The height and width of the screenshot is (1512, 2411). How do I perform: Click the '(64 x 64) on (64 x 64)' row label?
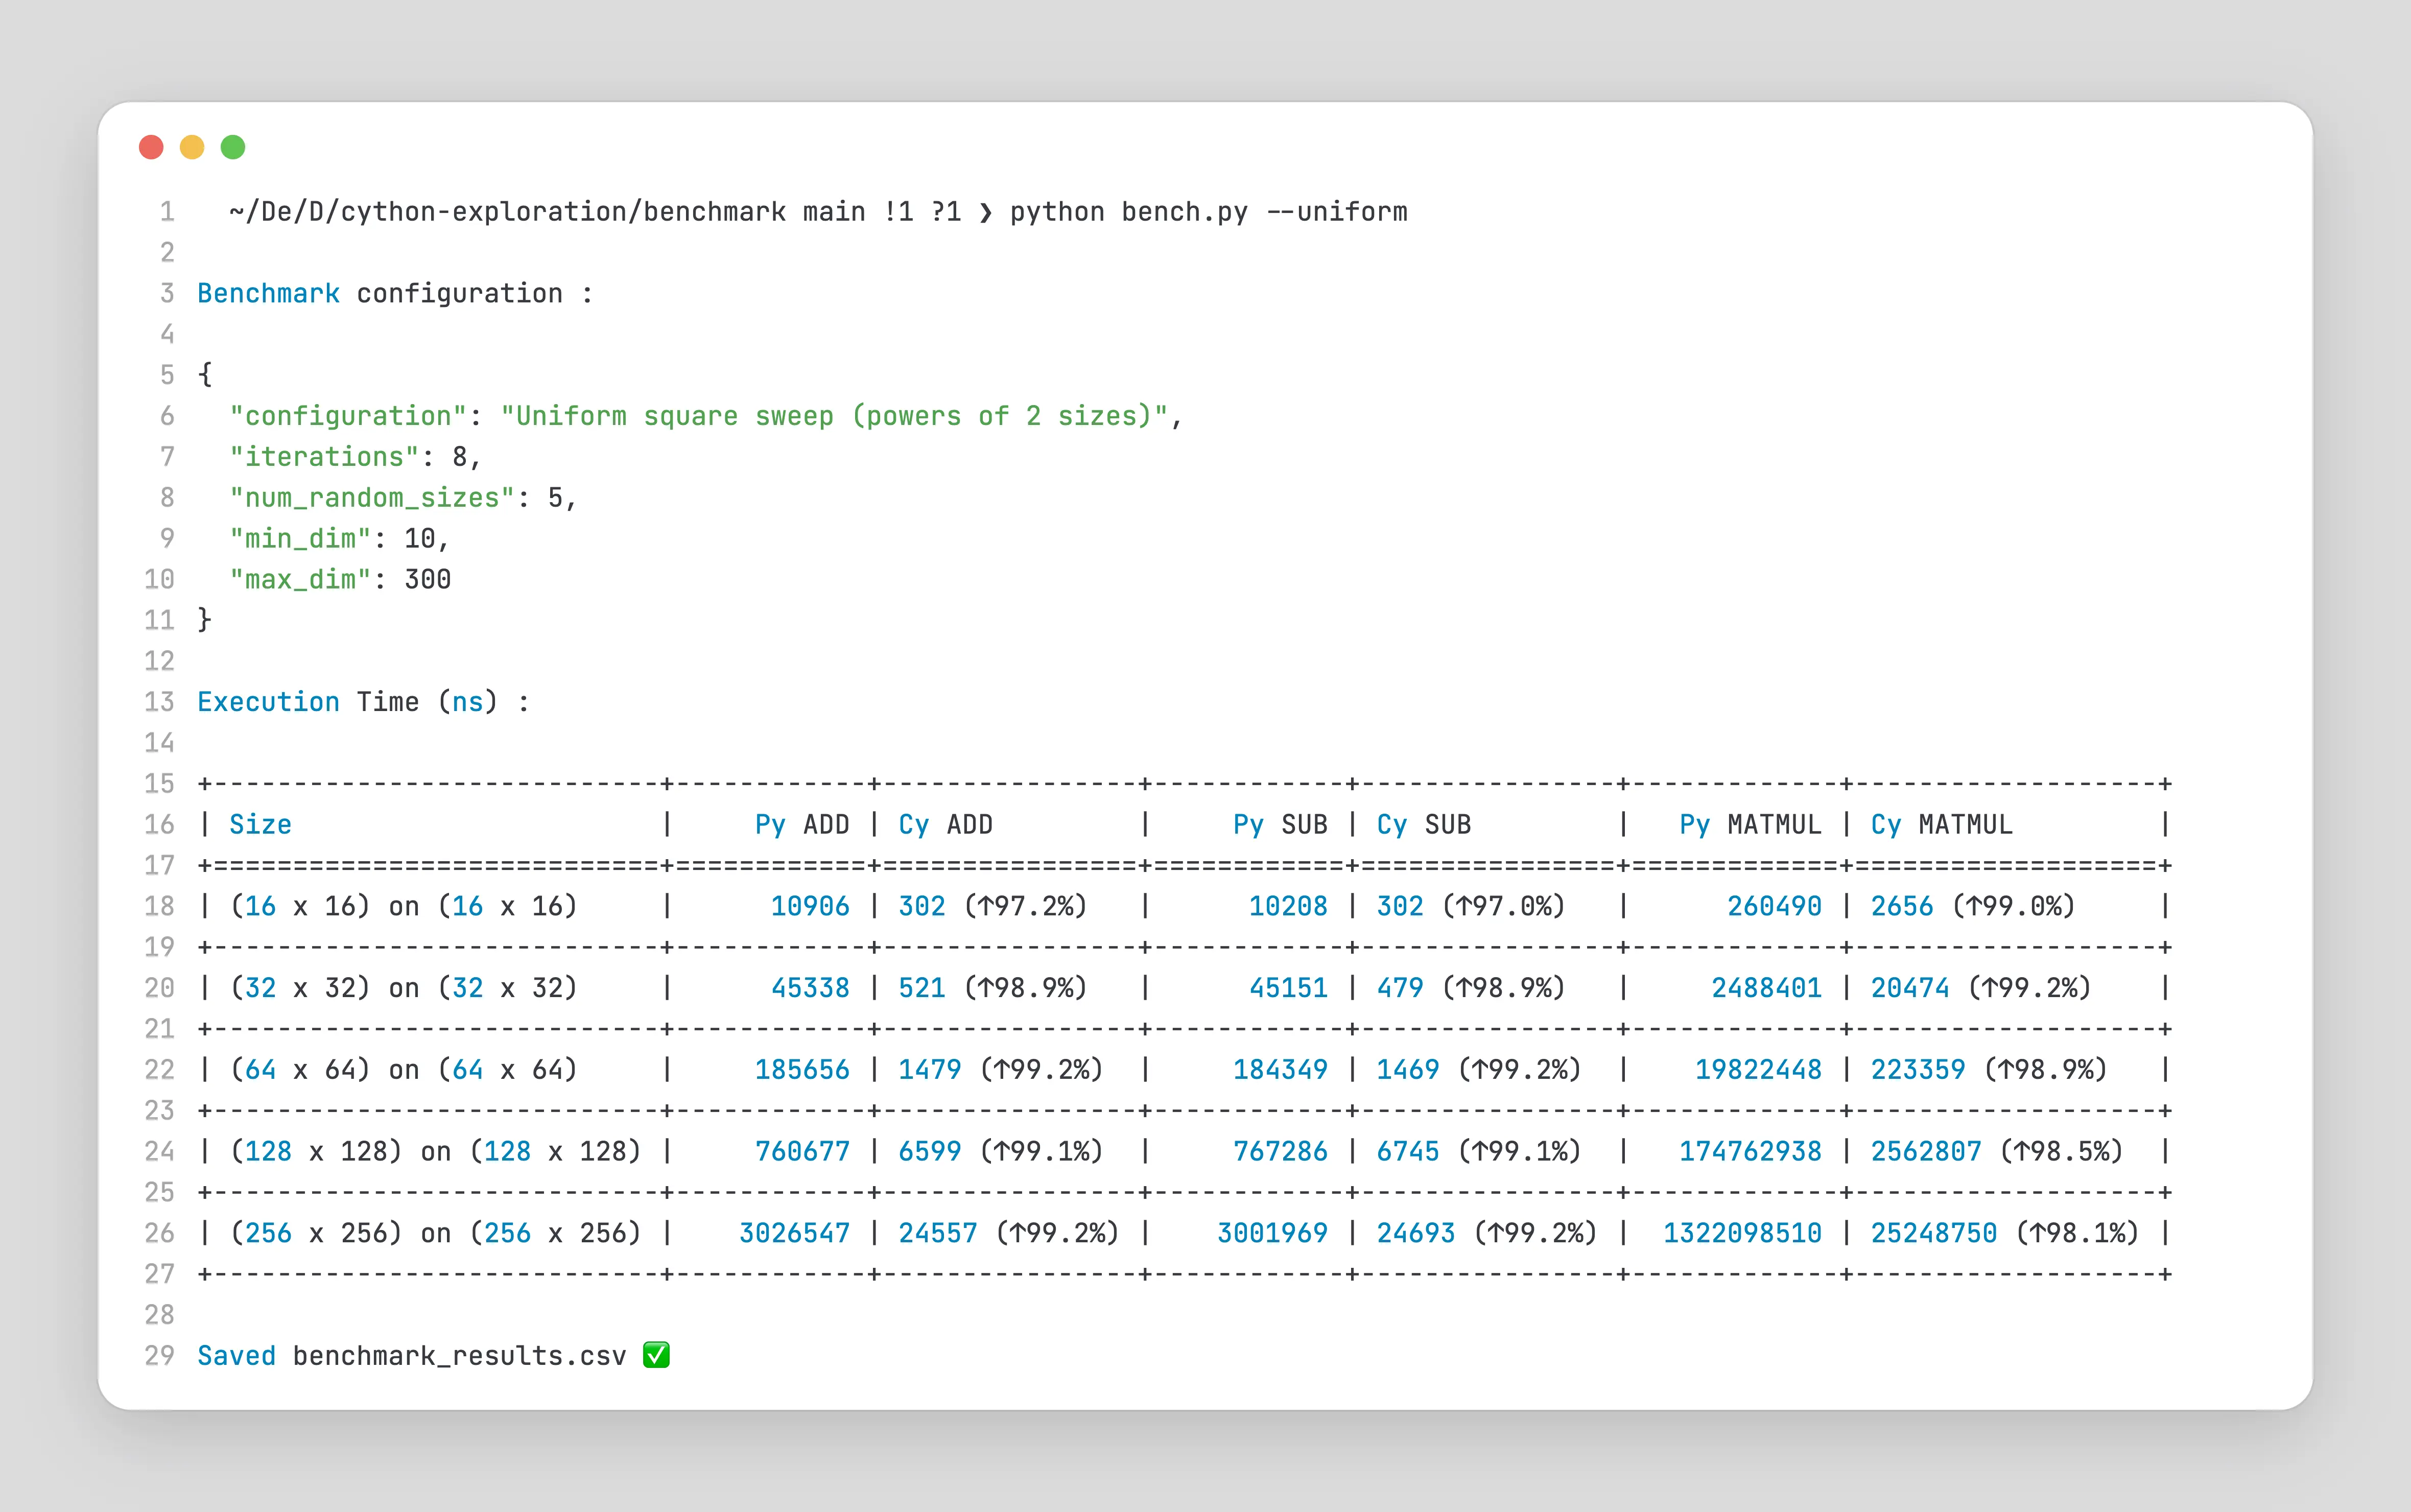[x=404, y=1070]
